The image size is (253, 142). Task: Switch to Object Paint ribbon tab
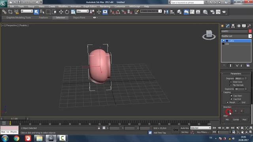tap(79, 17)
